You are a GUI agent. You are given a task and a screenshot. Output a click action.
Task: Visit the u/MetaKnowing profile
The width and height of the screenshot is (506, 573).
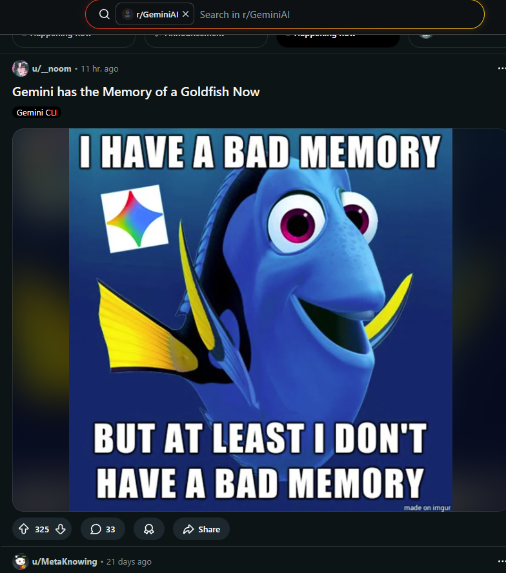tap(65, 561)
